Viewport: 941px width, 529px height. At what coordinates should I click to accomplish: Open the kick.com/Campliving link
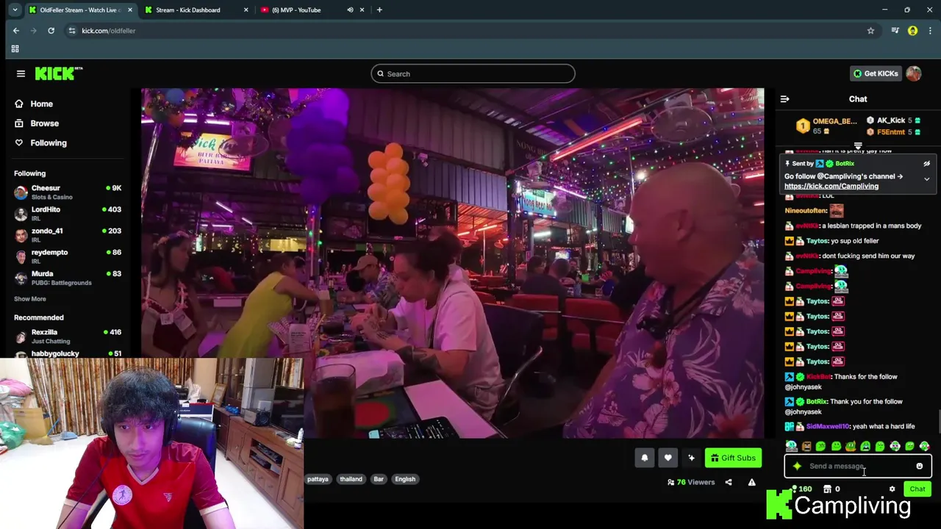(x=831, y=187)
